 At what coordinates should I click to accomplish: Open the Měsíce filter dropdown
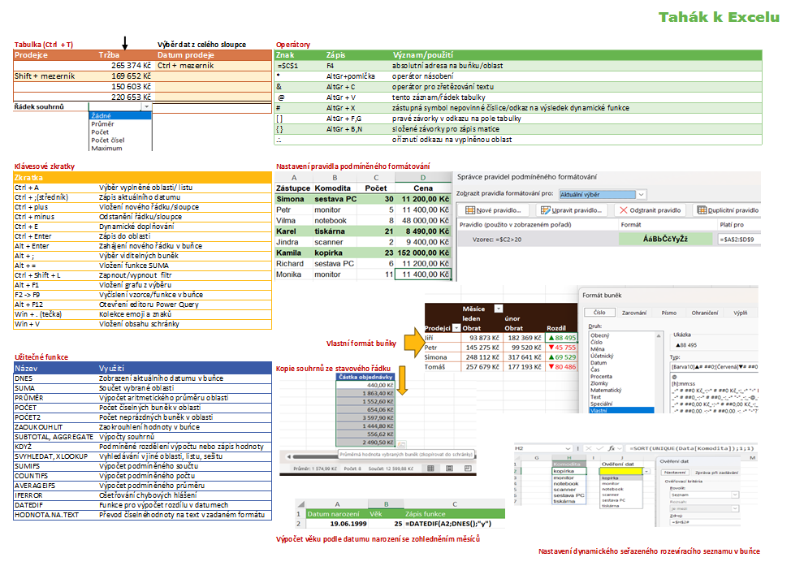coord(499,309)
